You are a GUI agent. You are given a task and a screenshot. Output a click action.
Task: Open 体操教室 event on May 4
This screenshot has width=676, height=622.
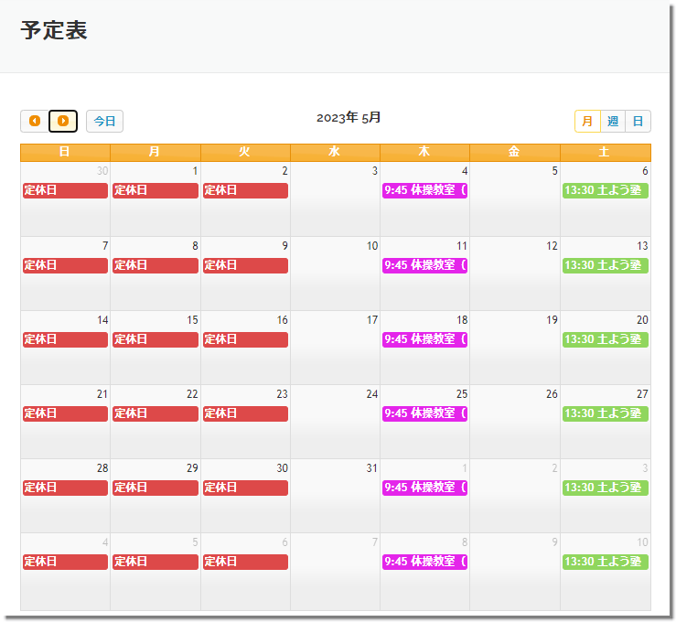click(424, 190)
